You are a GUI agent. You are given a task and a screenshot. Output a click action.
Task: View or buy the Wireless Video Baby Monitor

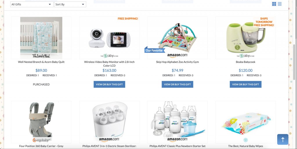109,84
